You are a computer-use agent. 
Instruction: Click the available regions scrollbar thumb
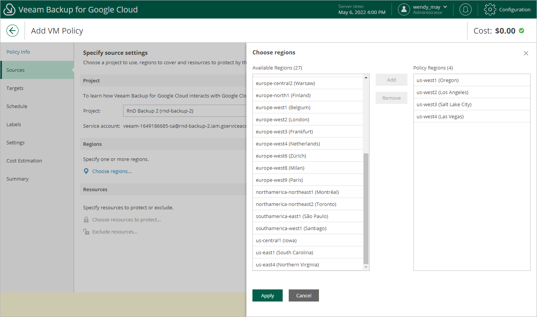click(x=366, y=209)
